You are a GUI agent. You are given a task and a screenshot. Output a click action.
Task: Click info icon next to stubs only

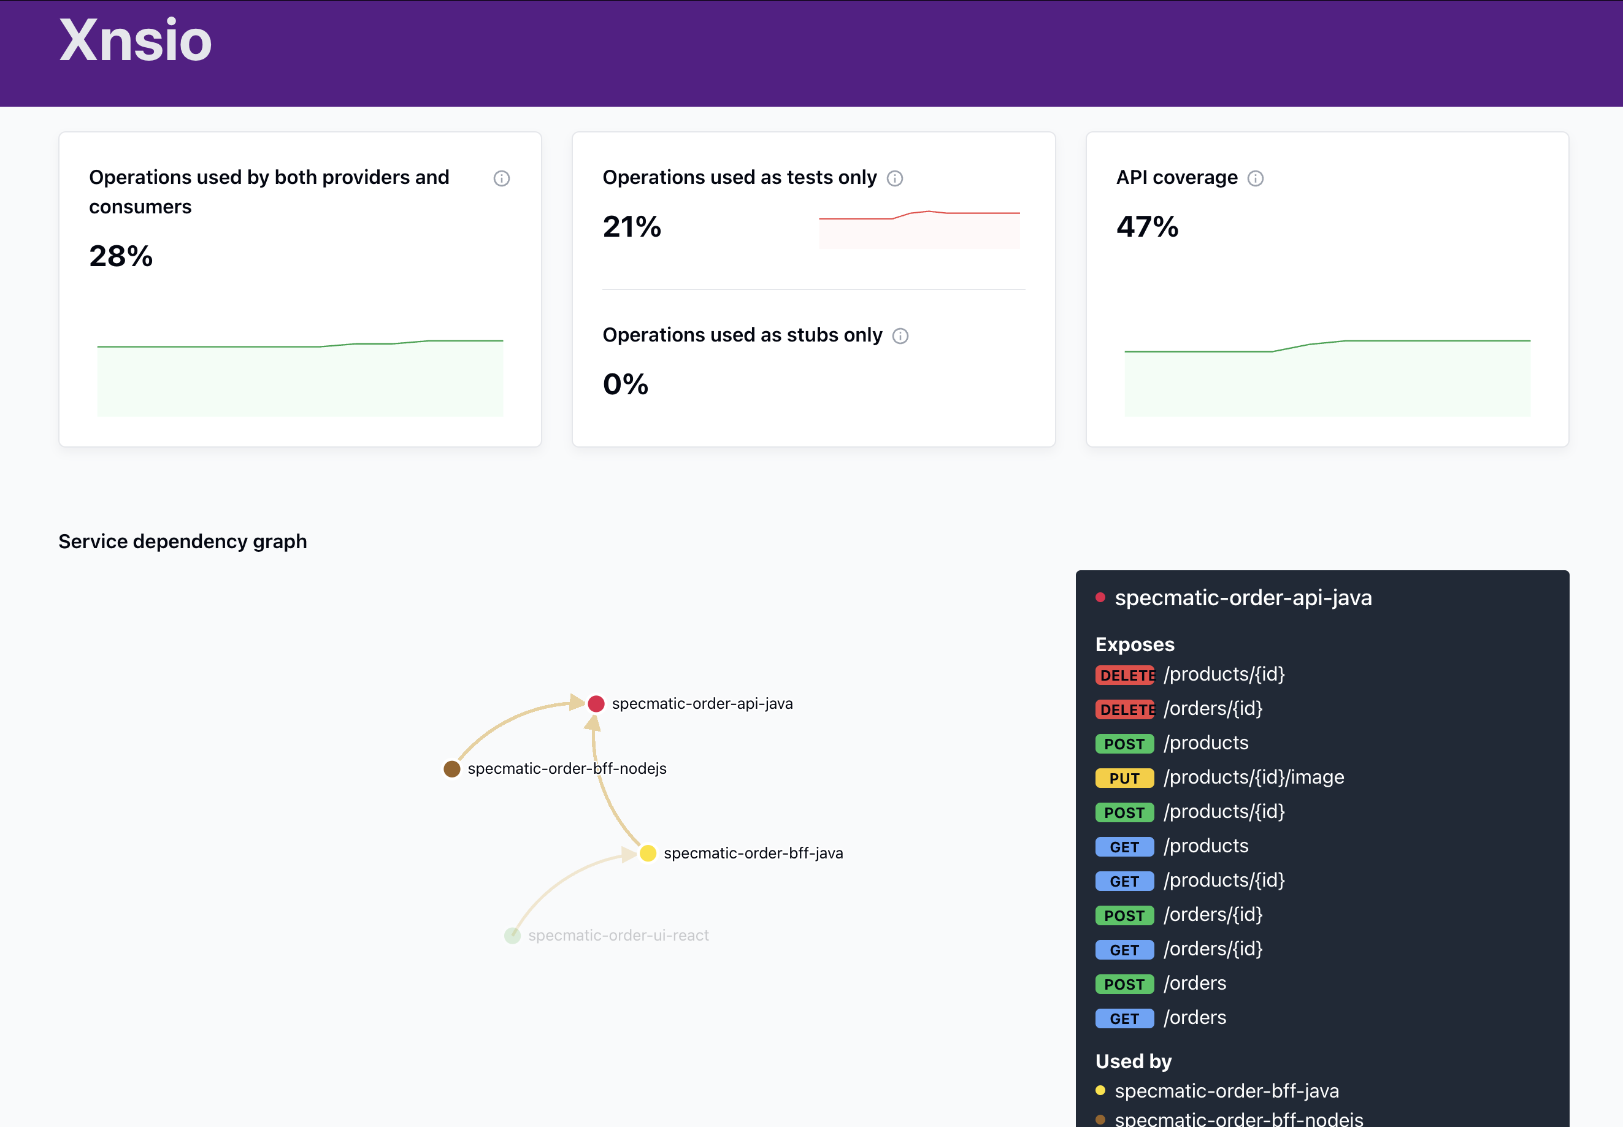(x=900, y=335)
